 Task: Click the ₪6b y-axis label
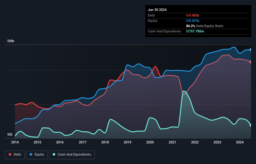coord(11,41)
